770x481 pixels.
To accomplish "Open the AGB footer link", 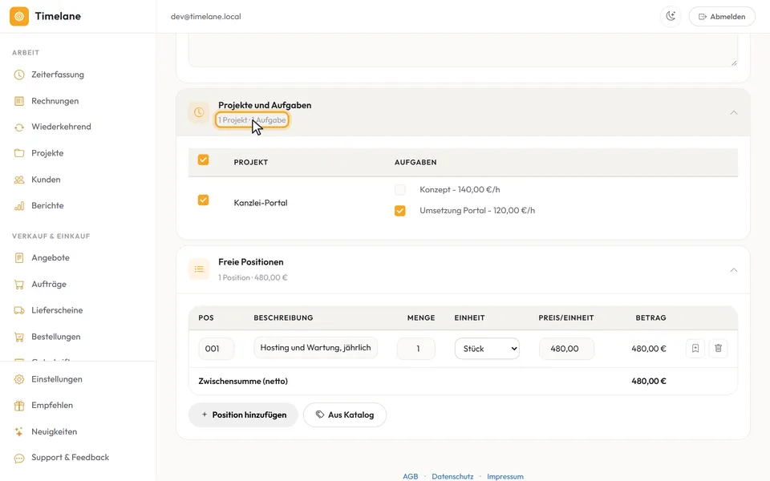I will (411, 476).
